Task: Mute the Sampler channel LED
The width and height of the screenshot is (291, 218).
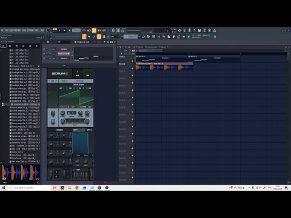Action: tap(44, 49)
